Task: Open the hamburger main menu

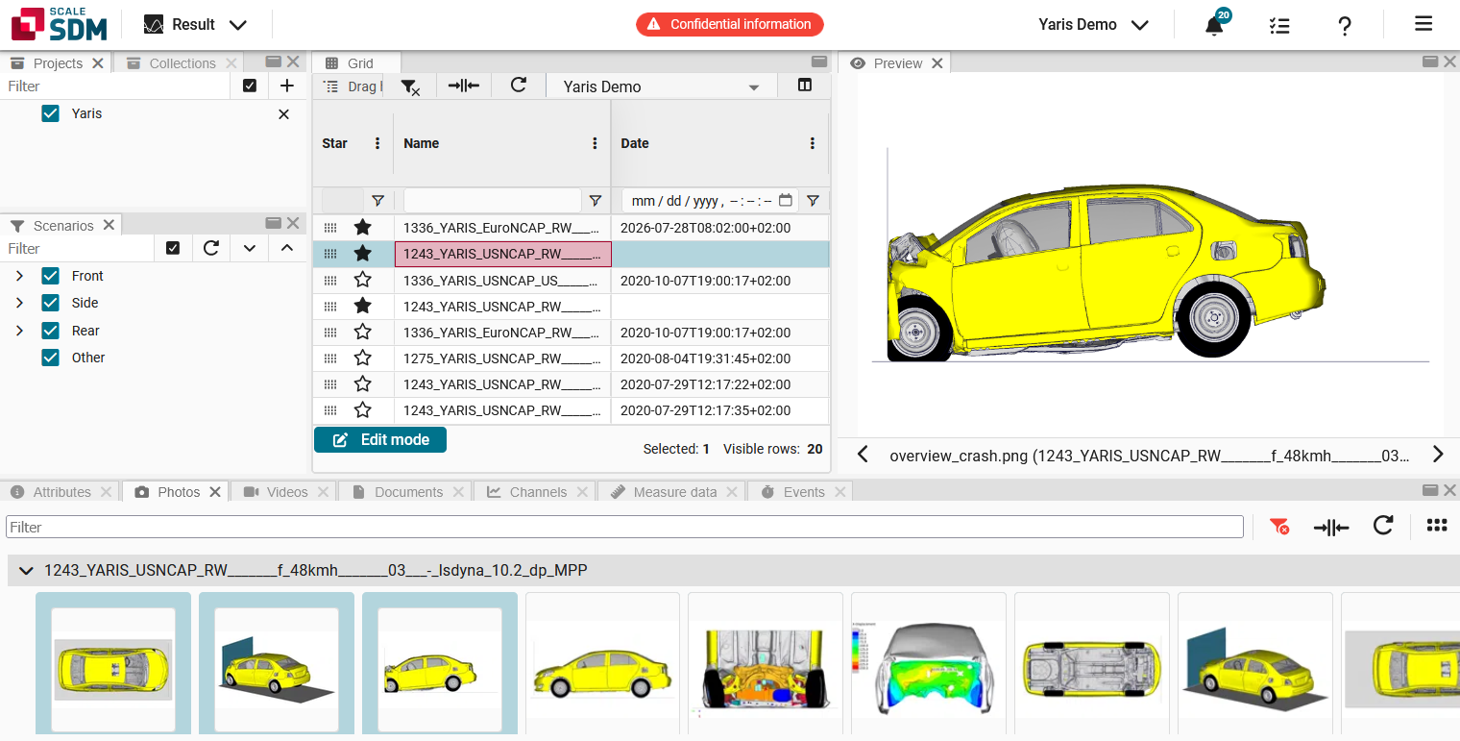Action: click(x=1423, y=24)
